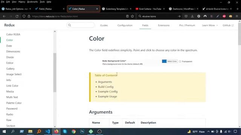Screen dimensions: 241x135
Task: Click the browser URL address field
Action: tap(78, 16)
